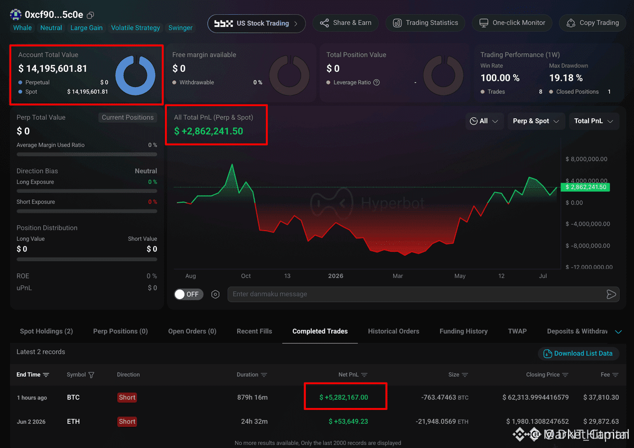Click the Max Drawdown 19.18 % value

(566, 78)
